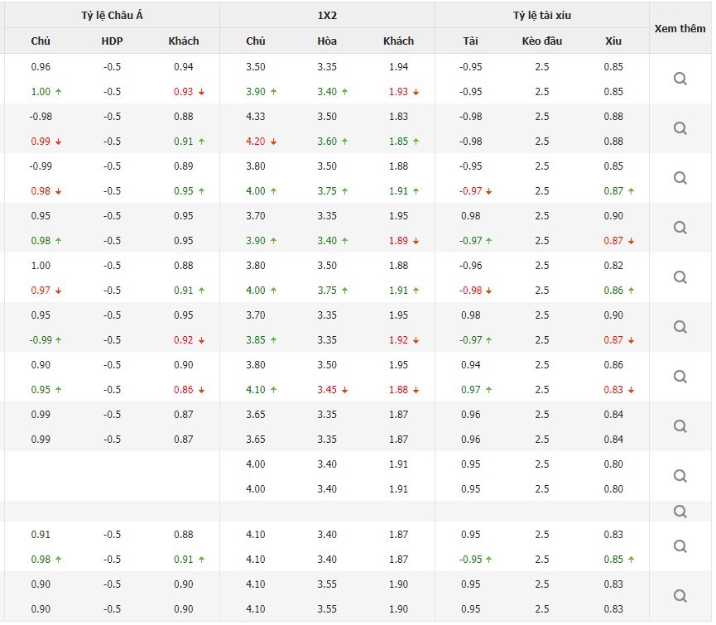
Task: Click magnifier icon for the 3.50 / 3.35 / 1.94 row
Action: [680, 79]
